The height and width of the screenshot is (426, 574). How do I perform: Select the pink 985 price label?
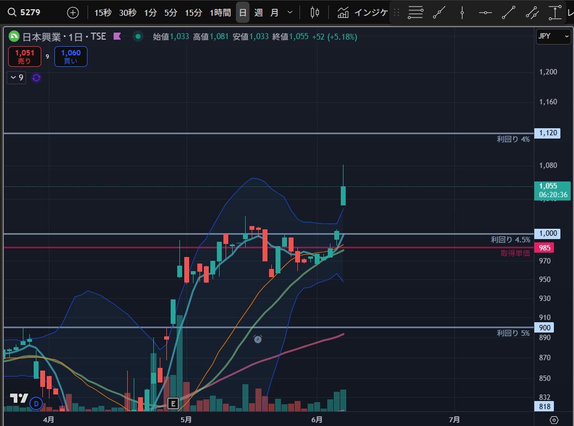point(544,248)
